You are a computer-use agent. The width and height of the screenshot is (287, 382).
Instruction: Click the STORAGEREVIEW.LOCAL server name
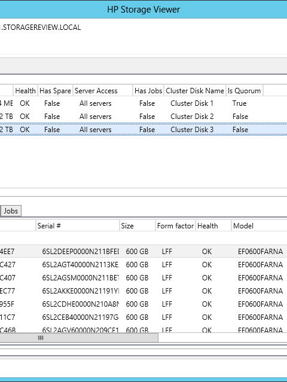click(x=41, y=27)
